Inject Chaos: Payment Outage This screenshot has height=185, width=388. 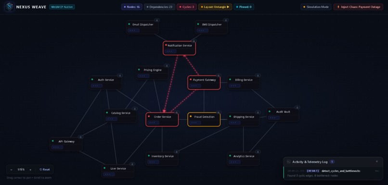358,7
